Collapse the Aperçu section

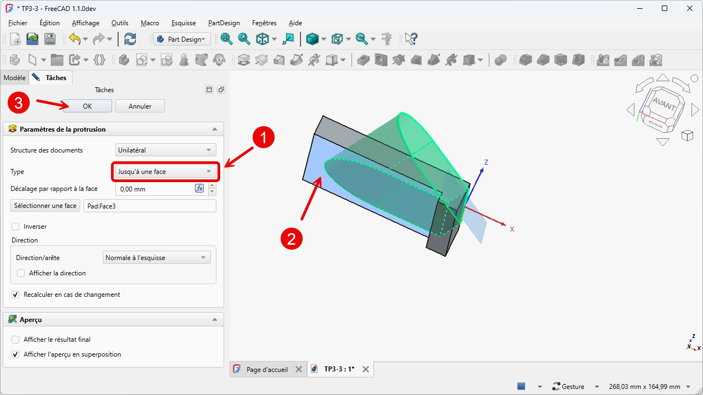pyautogui.click(x=215, y=319)
